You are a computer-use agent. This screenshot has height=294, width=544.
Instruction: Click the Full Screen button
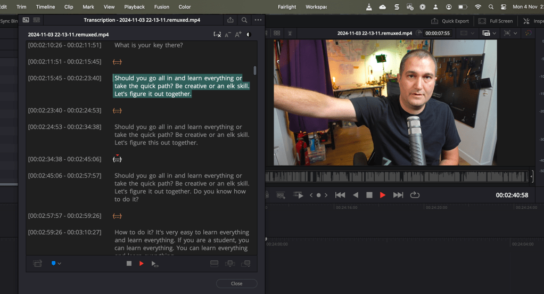click(496, 21)
